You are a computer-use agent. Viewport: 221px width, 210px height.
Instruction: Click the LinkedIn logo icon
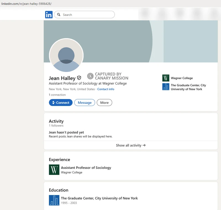[x=49, y=15]
